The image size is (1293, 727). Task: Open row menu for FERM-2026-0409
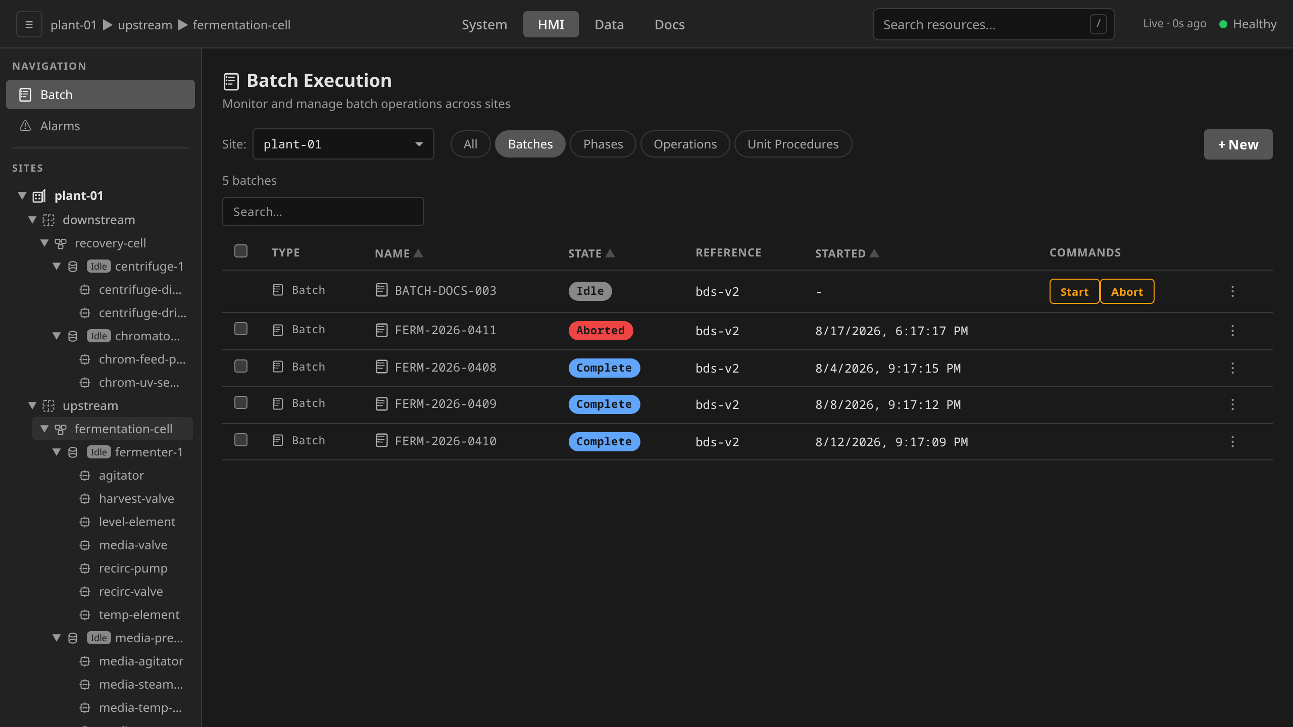(x=1232, y=404)
